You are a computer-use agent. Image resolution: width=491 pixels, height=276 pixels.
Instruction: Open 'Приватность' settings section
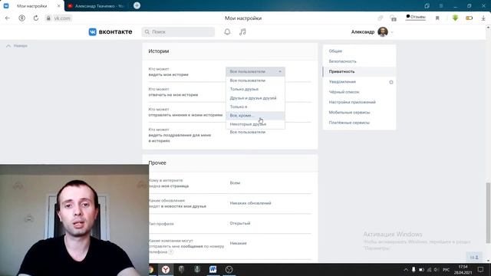tap(359, 71)
